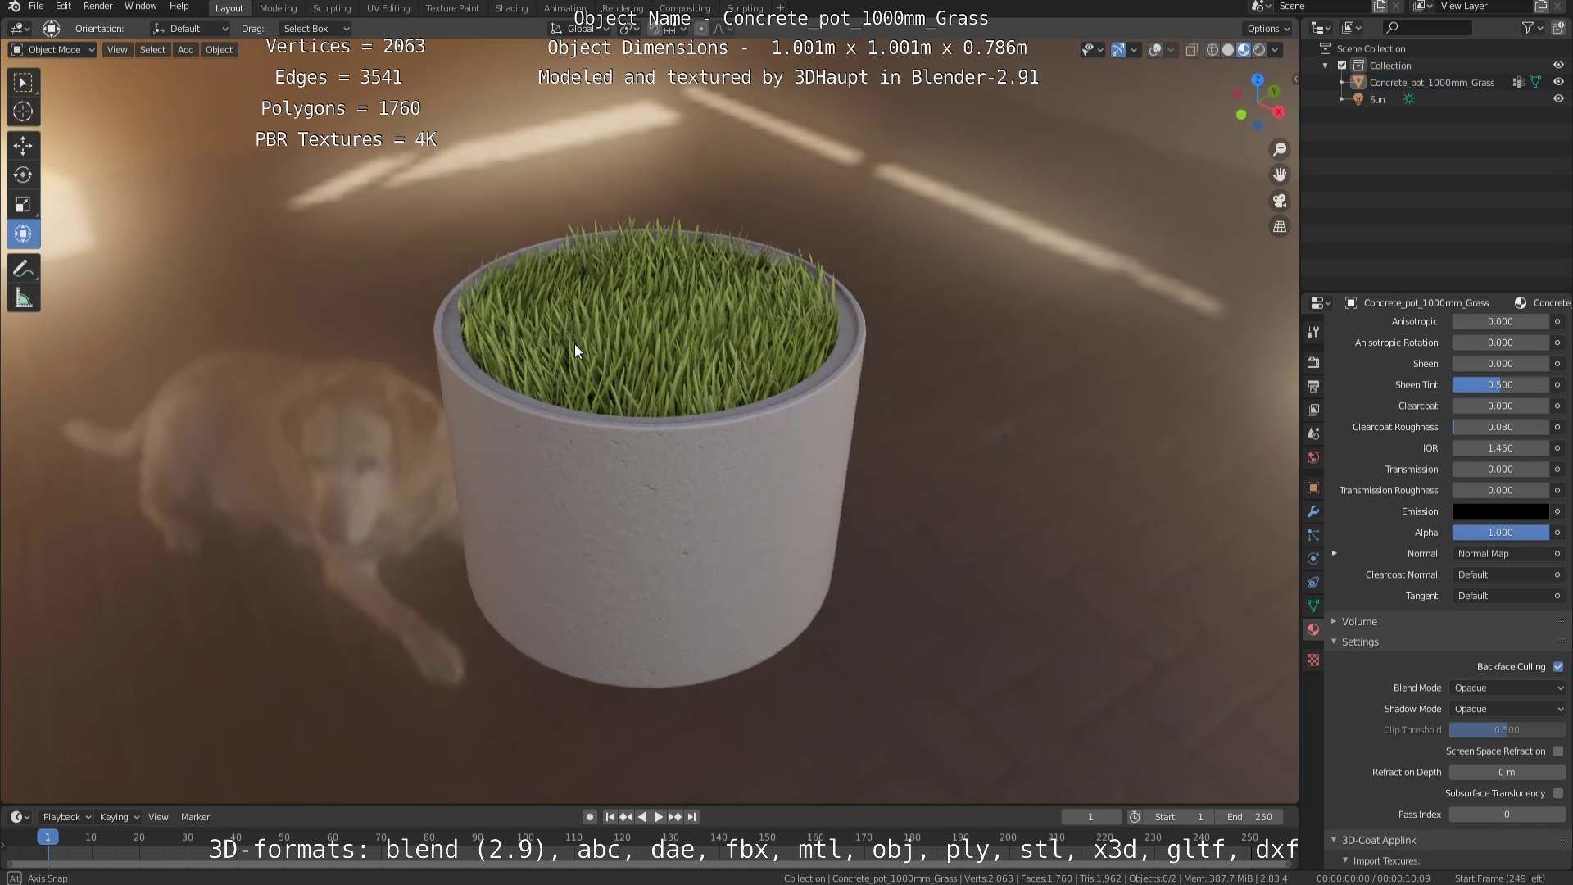The image size is (1573, 885).
Task: Open the Particle properties tab
Action: point(1313,535)
